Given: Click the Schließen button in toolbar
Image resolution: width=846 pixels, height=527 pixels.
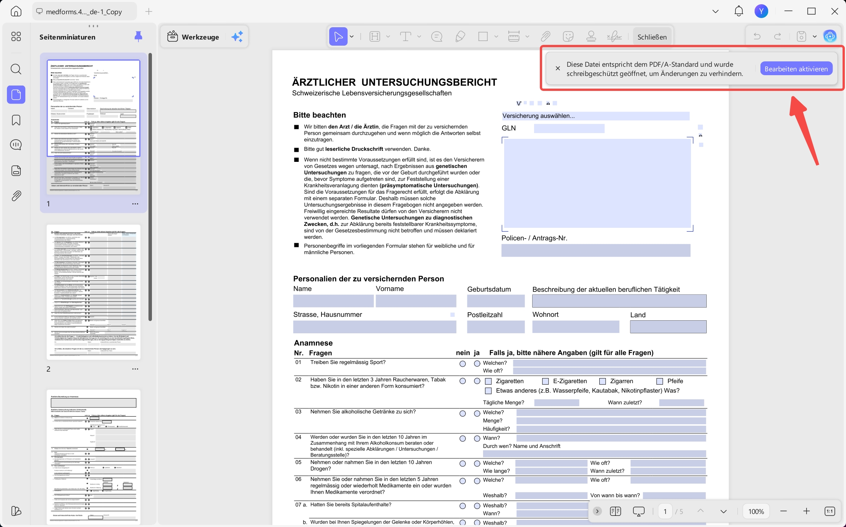Looking at the screenshot, I should click(x=652, y=37).
